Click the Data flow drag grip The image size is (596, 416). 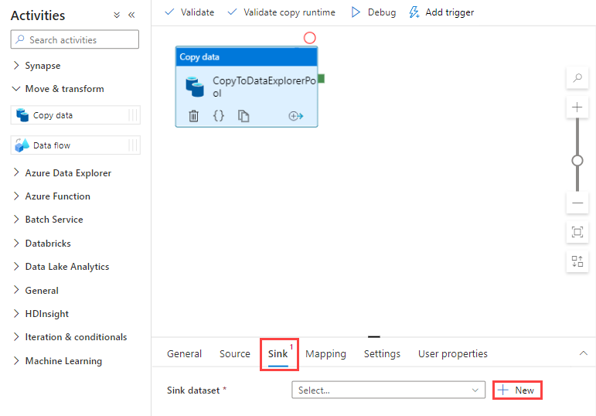tap(133, 145)
